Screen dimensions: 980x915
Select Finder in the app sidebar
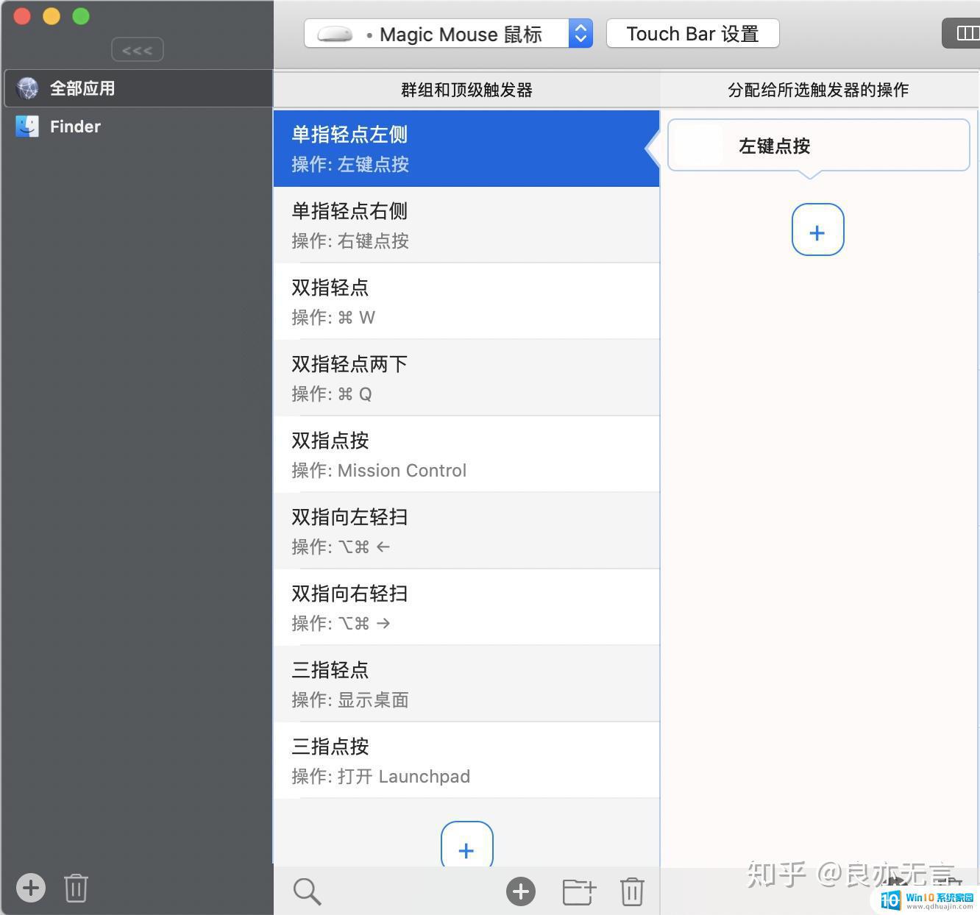(137, 127)
